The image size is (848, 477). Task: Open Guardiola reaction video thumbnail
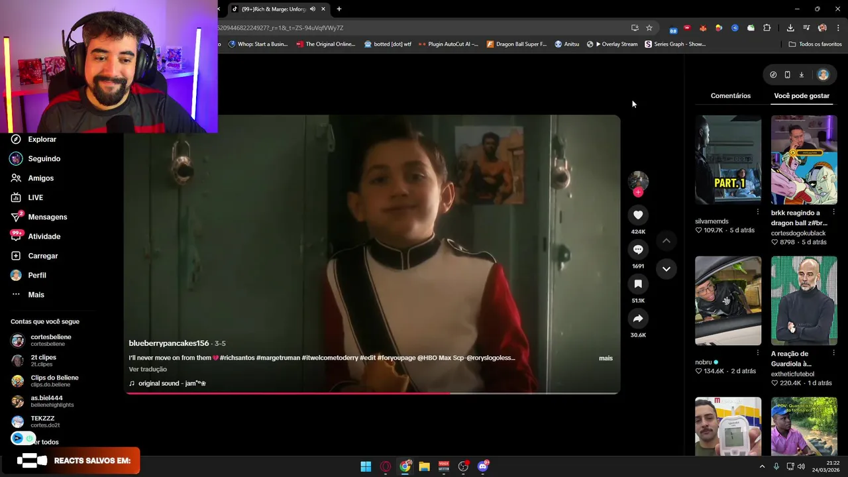[804, 301]
